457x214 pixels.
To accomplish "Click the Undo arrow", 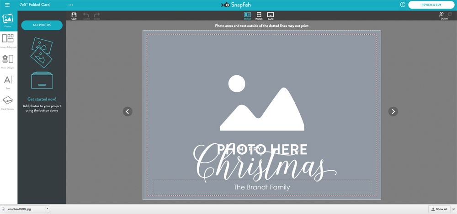I will (x=86, y=16).
